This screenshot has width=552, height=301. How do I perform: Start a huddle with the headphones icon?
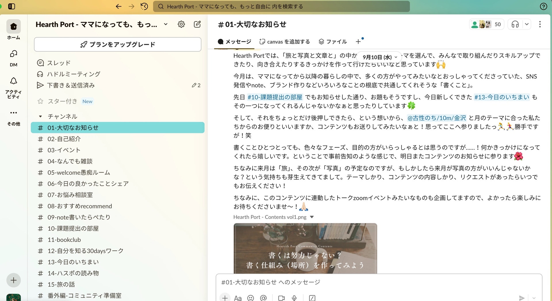[515, 24]
